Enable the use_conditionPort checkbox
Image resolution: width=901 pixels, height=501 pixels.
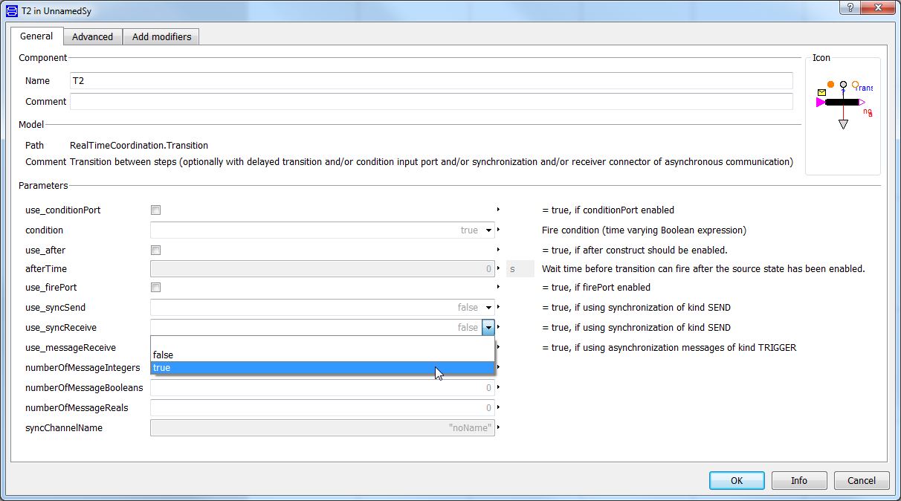[x=155, y=210]
